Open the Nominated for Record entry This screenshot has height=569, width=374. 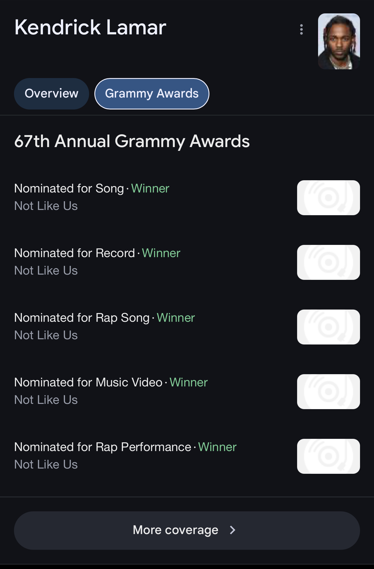(187, 262)
